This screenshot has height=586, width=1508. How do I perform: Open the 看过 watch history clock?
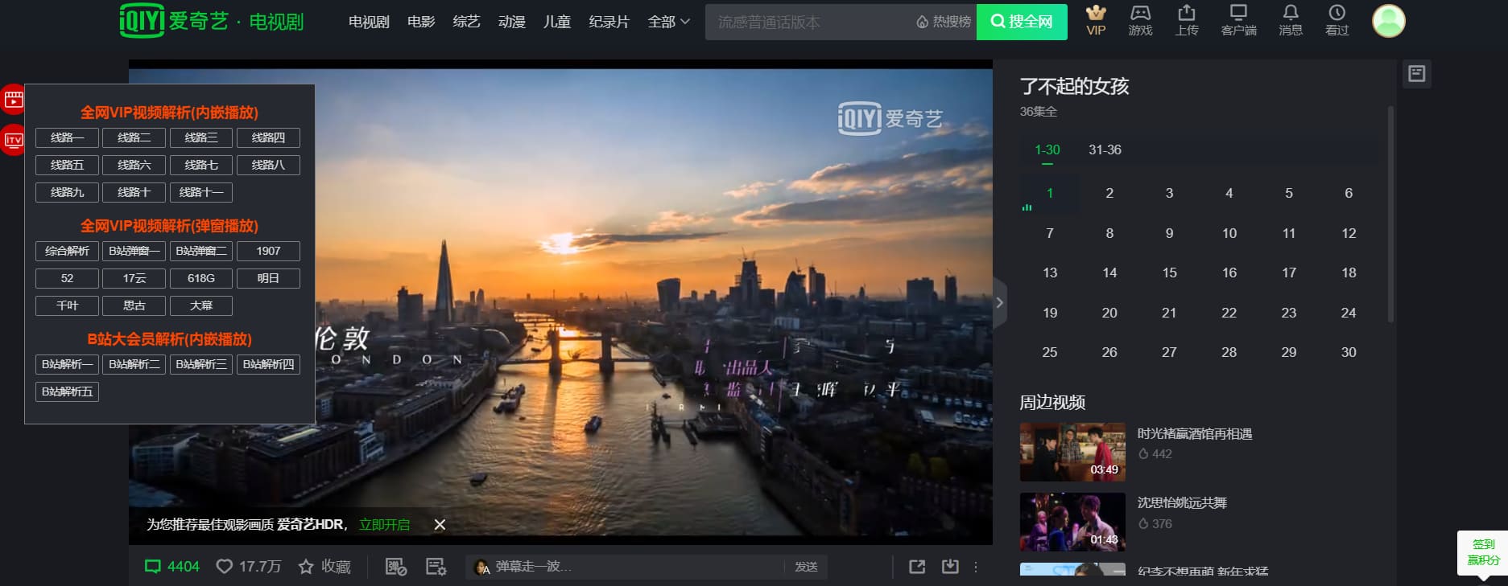1337,14
